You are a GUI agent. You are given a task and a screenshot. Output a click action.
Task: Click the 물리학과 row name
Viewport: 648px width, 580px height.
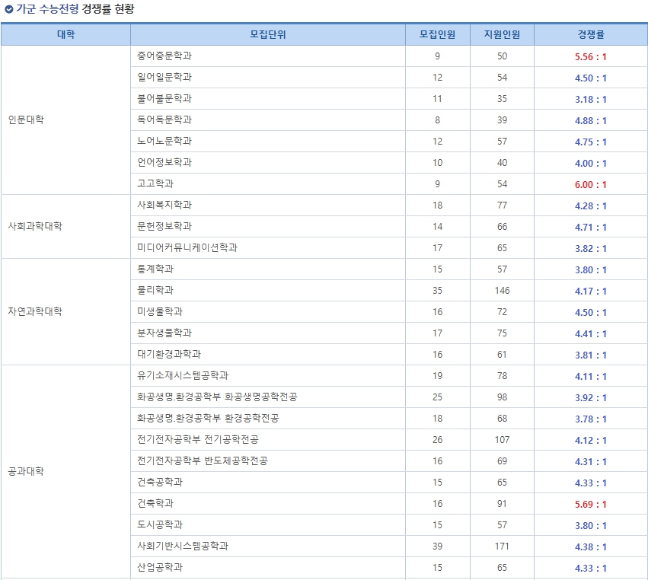click(155, 290)
